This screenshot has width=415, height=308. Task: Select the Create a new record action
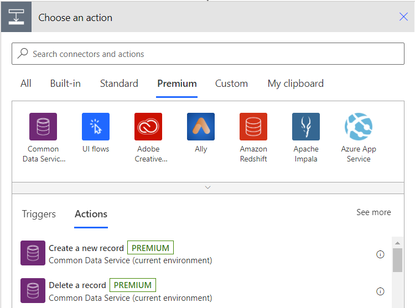click(86, 248)
